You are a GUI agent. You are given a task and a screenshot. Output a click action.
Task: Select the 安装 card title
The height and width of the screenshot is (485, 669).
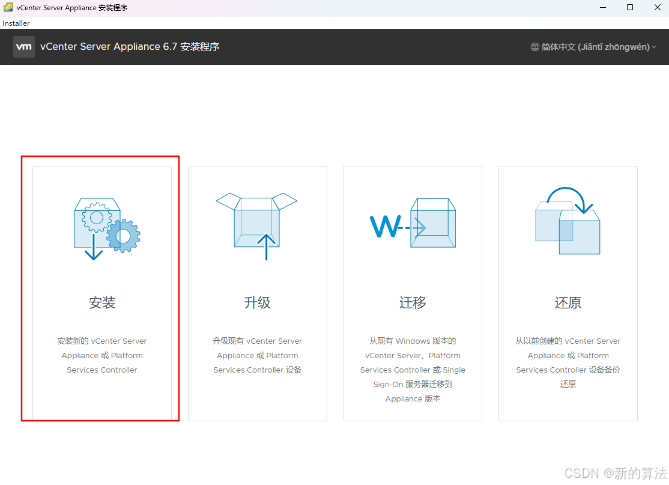pos(102,303)
